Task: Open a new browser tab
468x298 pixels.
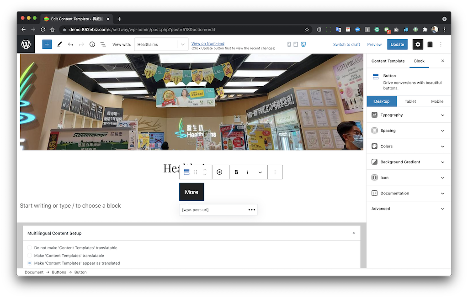Action: pos(119,19)
